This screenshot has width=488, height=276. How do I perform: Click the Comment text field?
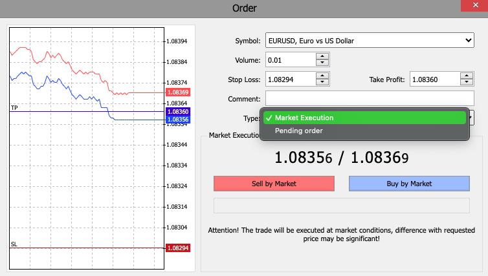(370, 98)
